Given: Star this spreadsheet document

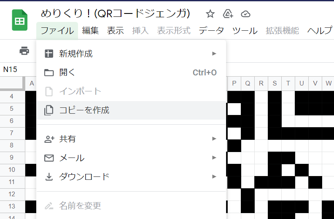Looking at the screenshot, I should coord(210,14).
